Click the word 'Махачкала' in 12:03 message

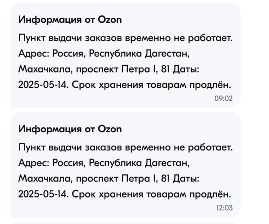coord(45,179)
